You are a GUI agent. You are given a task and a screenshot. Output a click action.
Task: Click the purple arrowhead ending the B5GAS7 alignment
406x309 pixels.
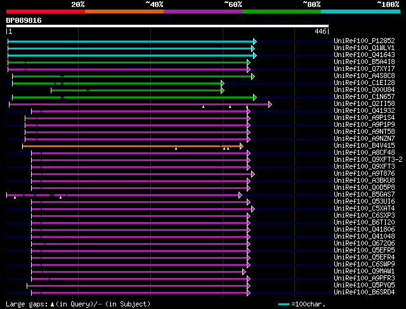tap(240, 195)
